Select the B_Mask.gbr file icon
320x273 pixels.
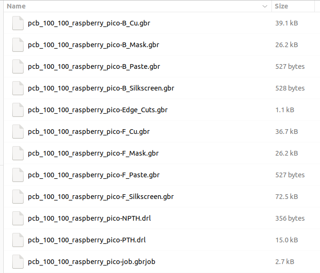(x=18, y=45)
